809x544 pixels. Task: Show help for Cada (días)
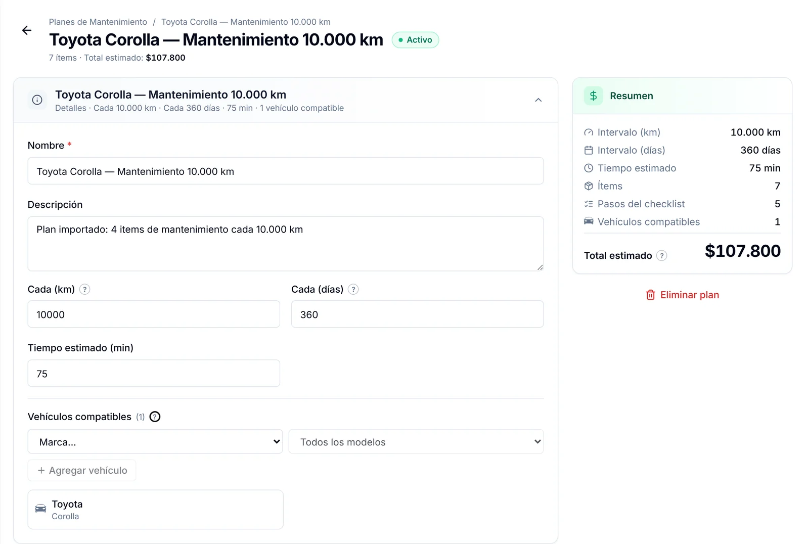tap(353, 289)
